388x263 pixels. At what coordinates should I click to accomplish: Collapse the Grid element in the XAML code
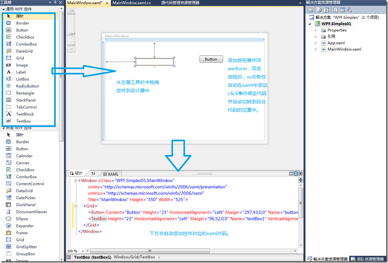[x=76, y=206]
